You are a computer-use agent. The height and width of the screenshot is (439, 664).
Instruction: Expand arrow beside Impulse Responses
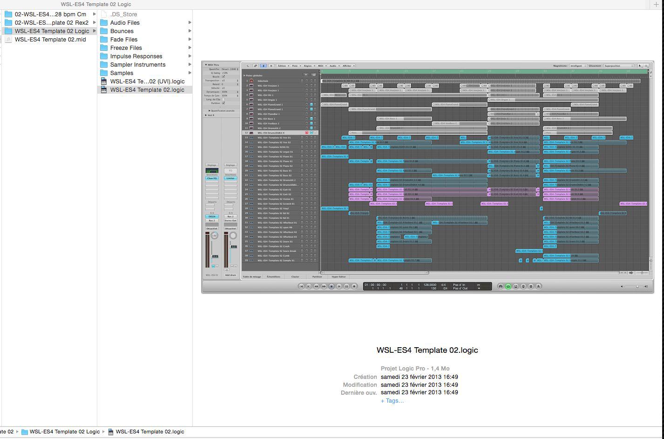point(190,56)
